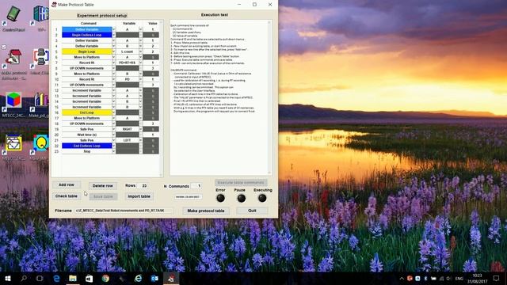Click the Quit button

point(252,211)
